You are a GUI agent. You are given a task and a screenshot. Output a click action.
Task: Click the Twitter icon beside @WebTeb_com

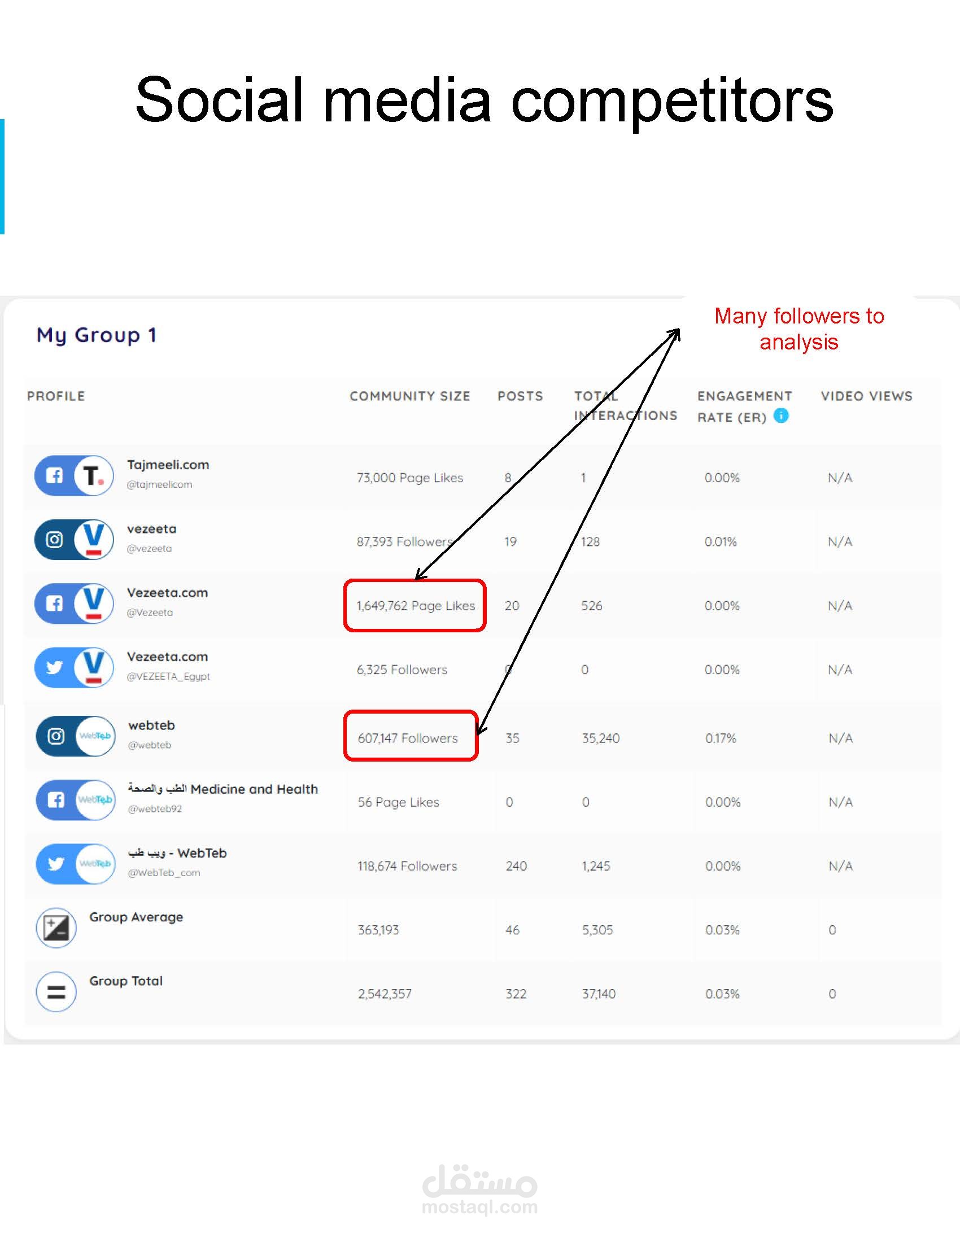(55, 864)
